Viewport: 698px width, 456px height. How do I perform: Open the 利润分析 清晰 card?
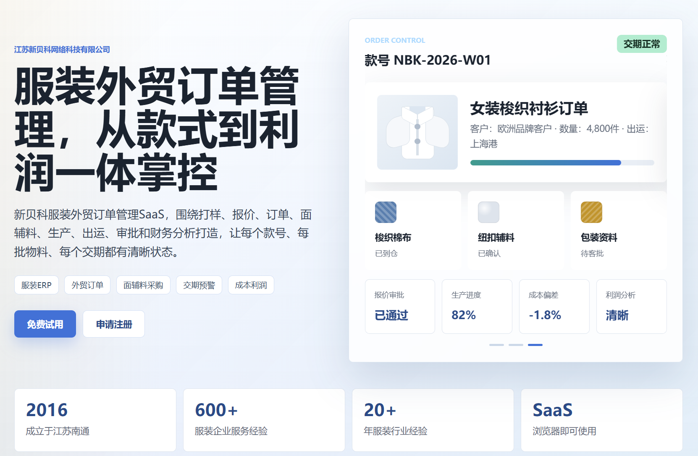click(632, 307)
